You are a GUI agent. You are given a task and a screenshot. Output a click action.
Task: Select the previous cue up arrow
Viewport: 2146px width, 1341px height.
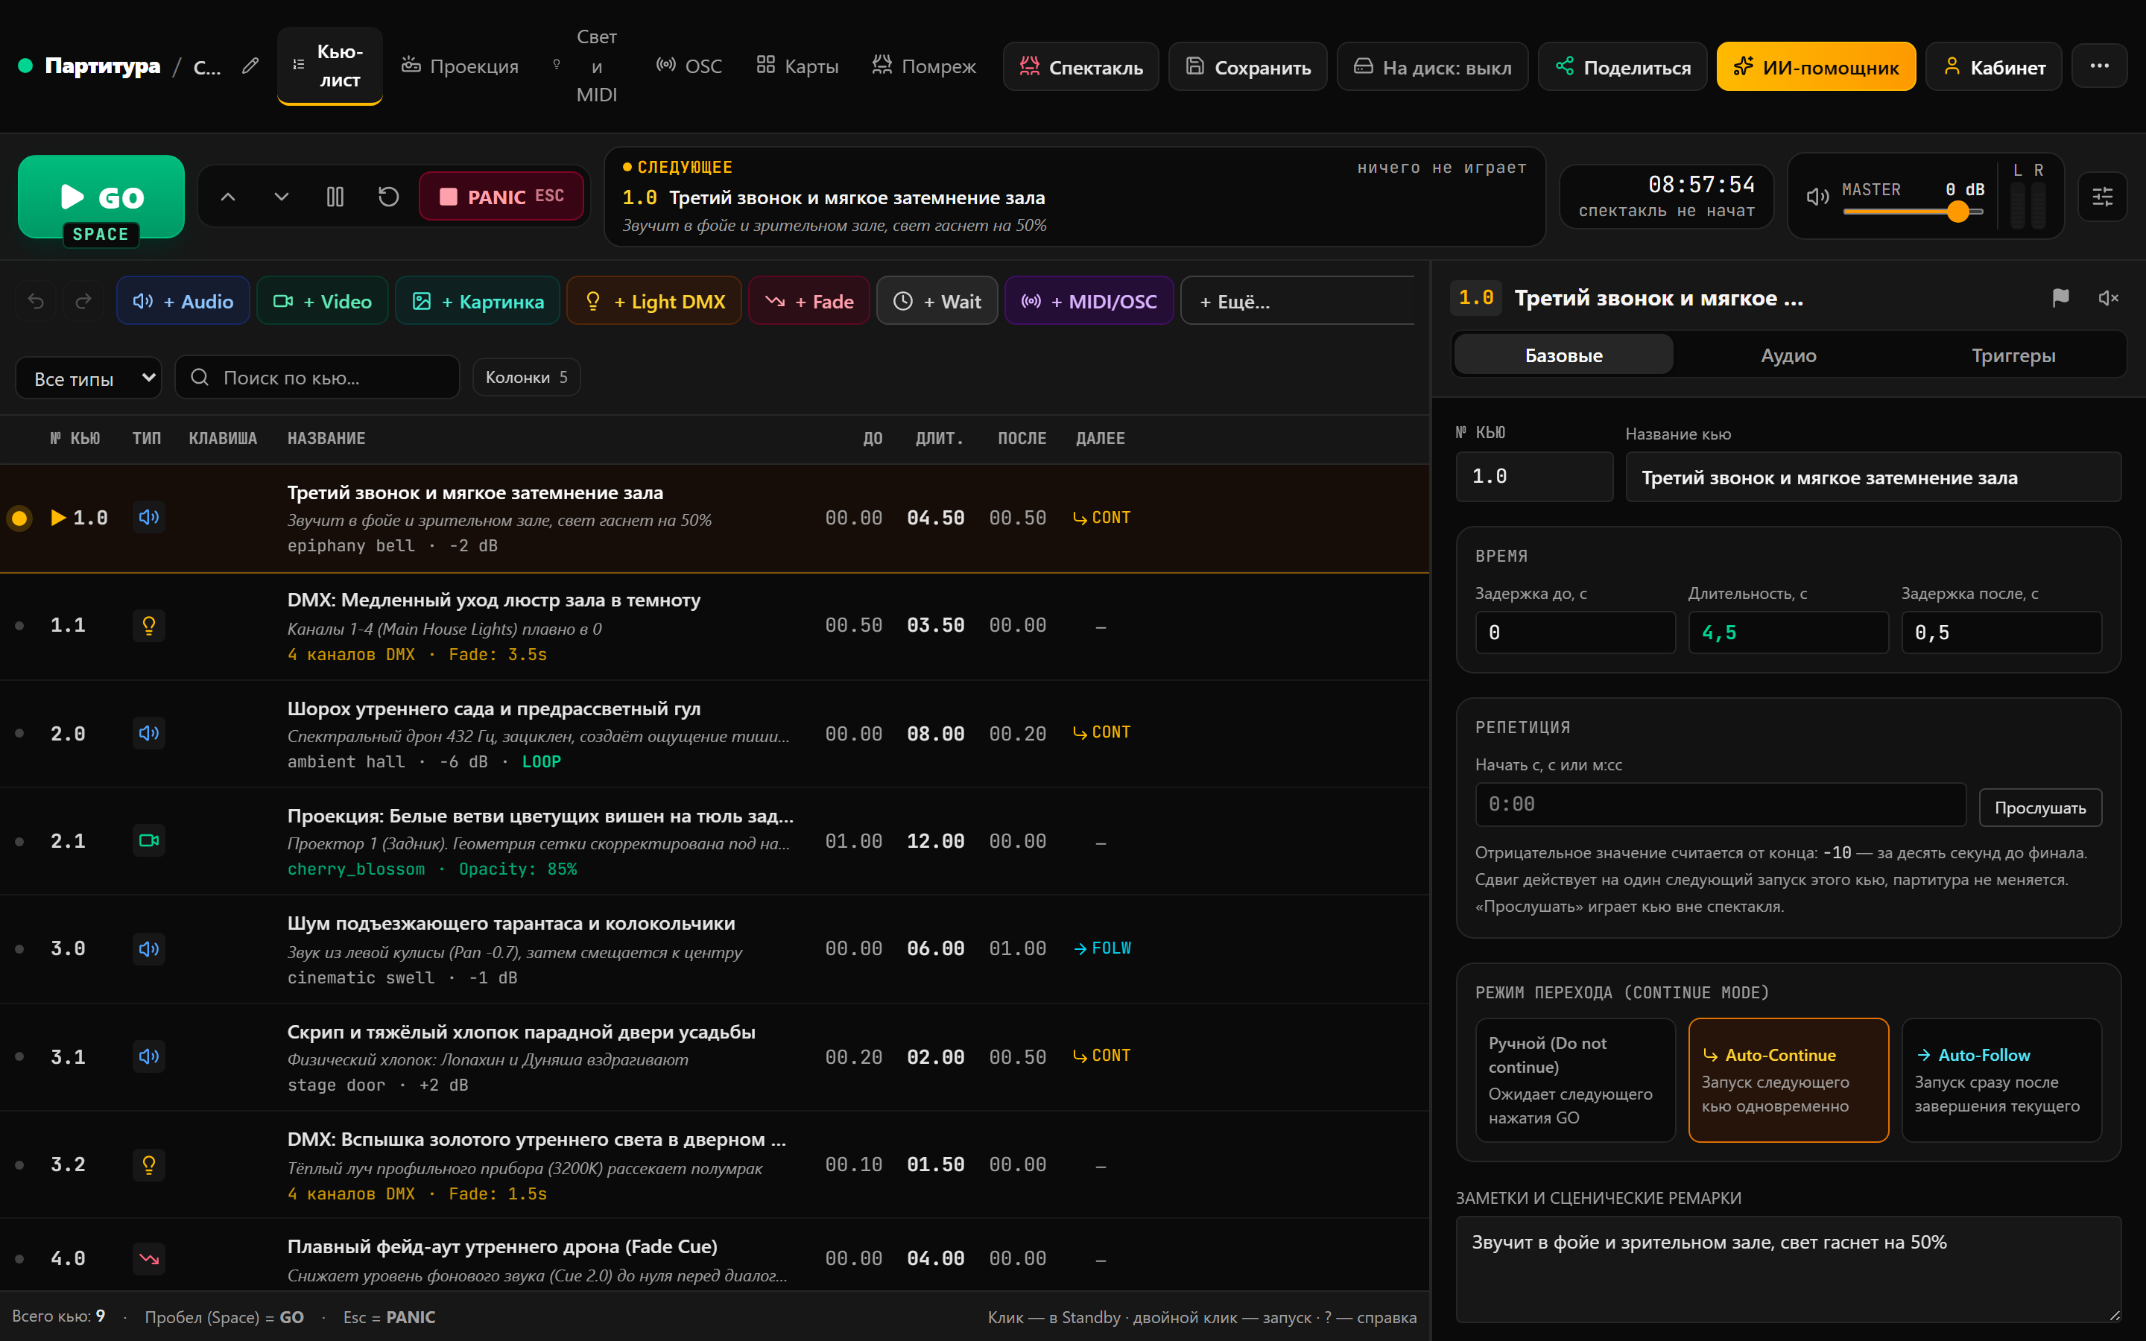tap(228, 197)
